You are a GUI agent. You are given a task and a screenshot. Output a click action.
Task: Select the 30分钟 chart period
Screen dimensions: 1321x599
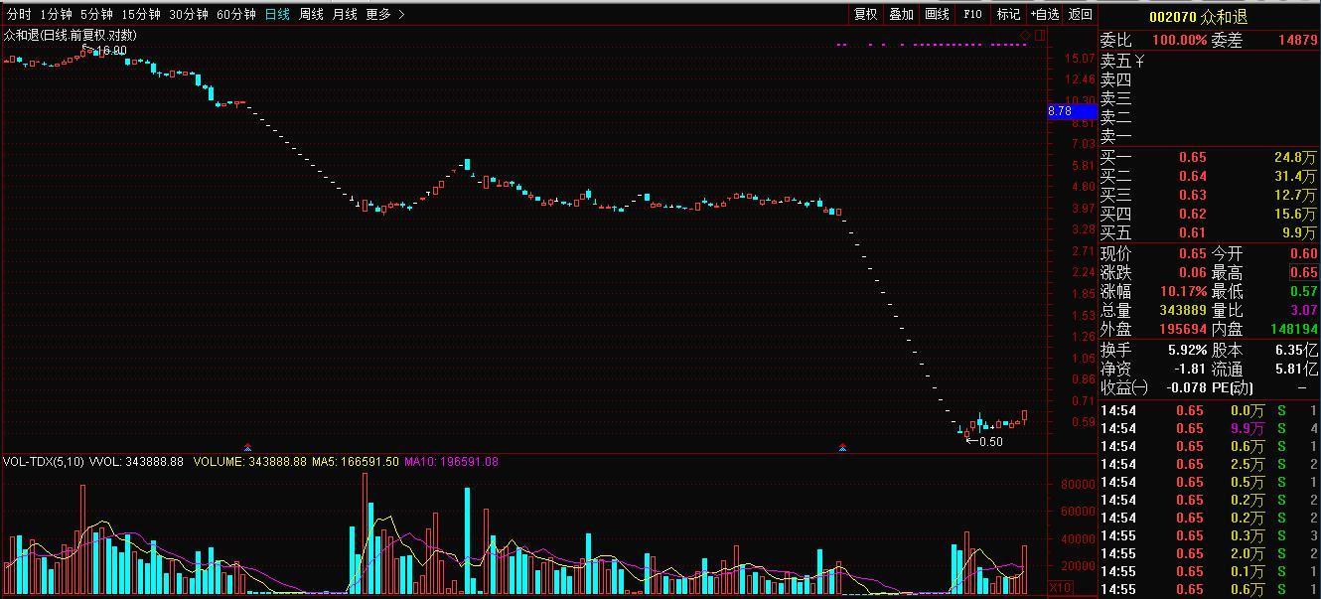pyautogui.click(x=188, y=14)
